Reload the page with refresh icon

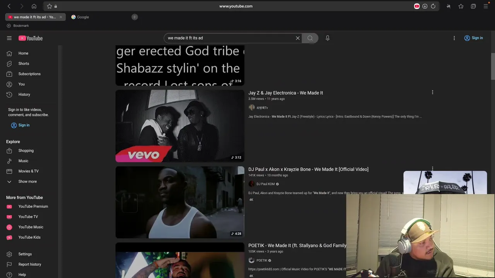pyautogui.click(x=433, y=6)
